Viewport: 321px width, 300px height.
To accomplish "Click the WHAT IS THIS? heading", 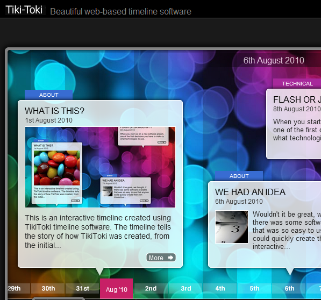I will (54, 111).
